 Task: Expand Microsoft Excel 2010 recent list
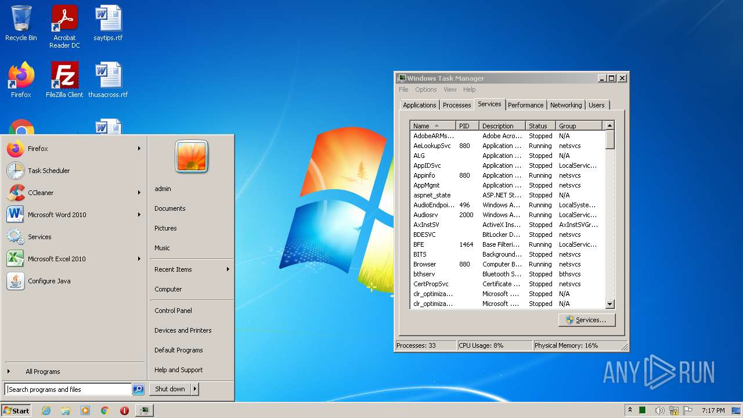coord(139,259)
